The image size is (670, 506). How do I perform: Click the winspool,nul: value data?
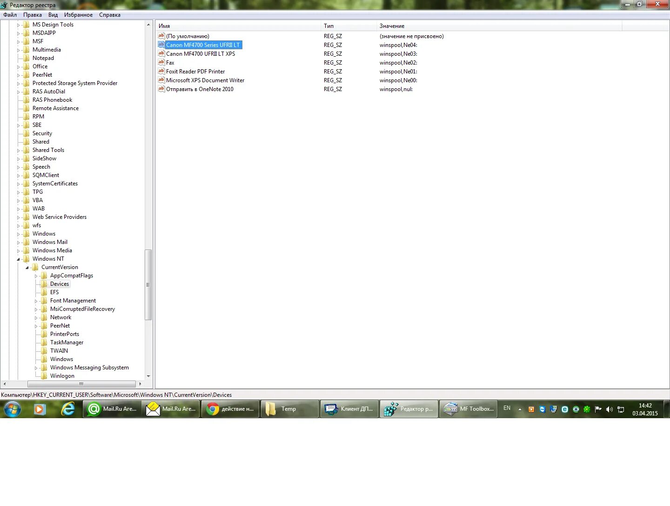(396, 89)
